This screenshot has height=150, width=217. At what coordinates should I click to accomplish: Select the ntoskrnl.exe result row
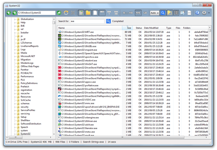click(x=133, y=60)
